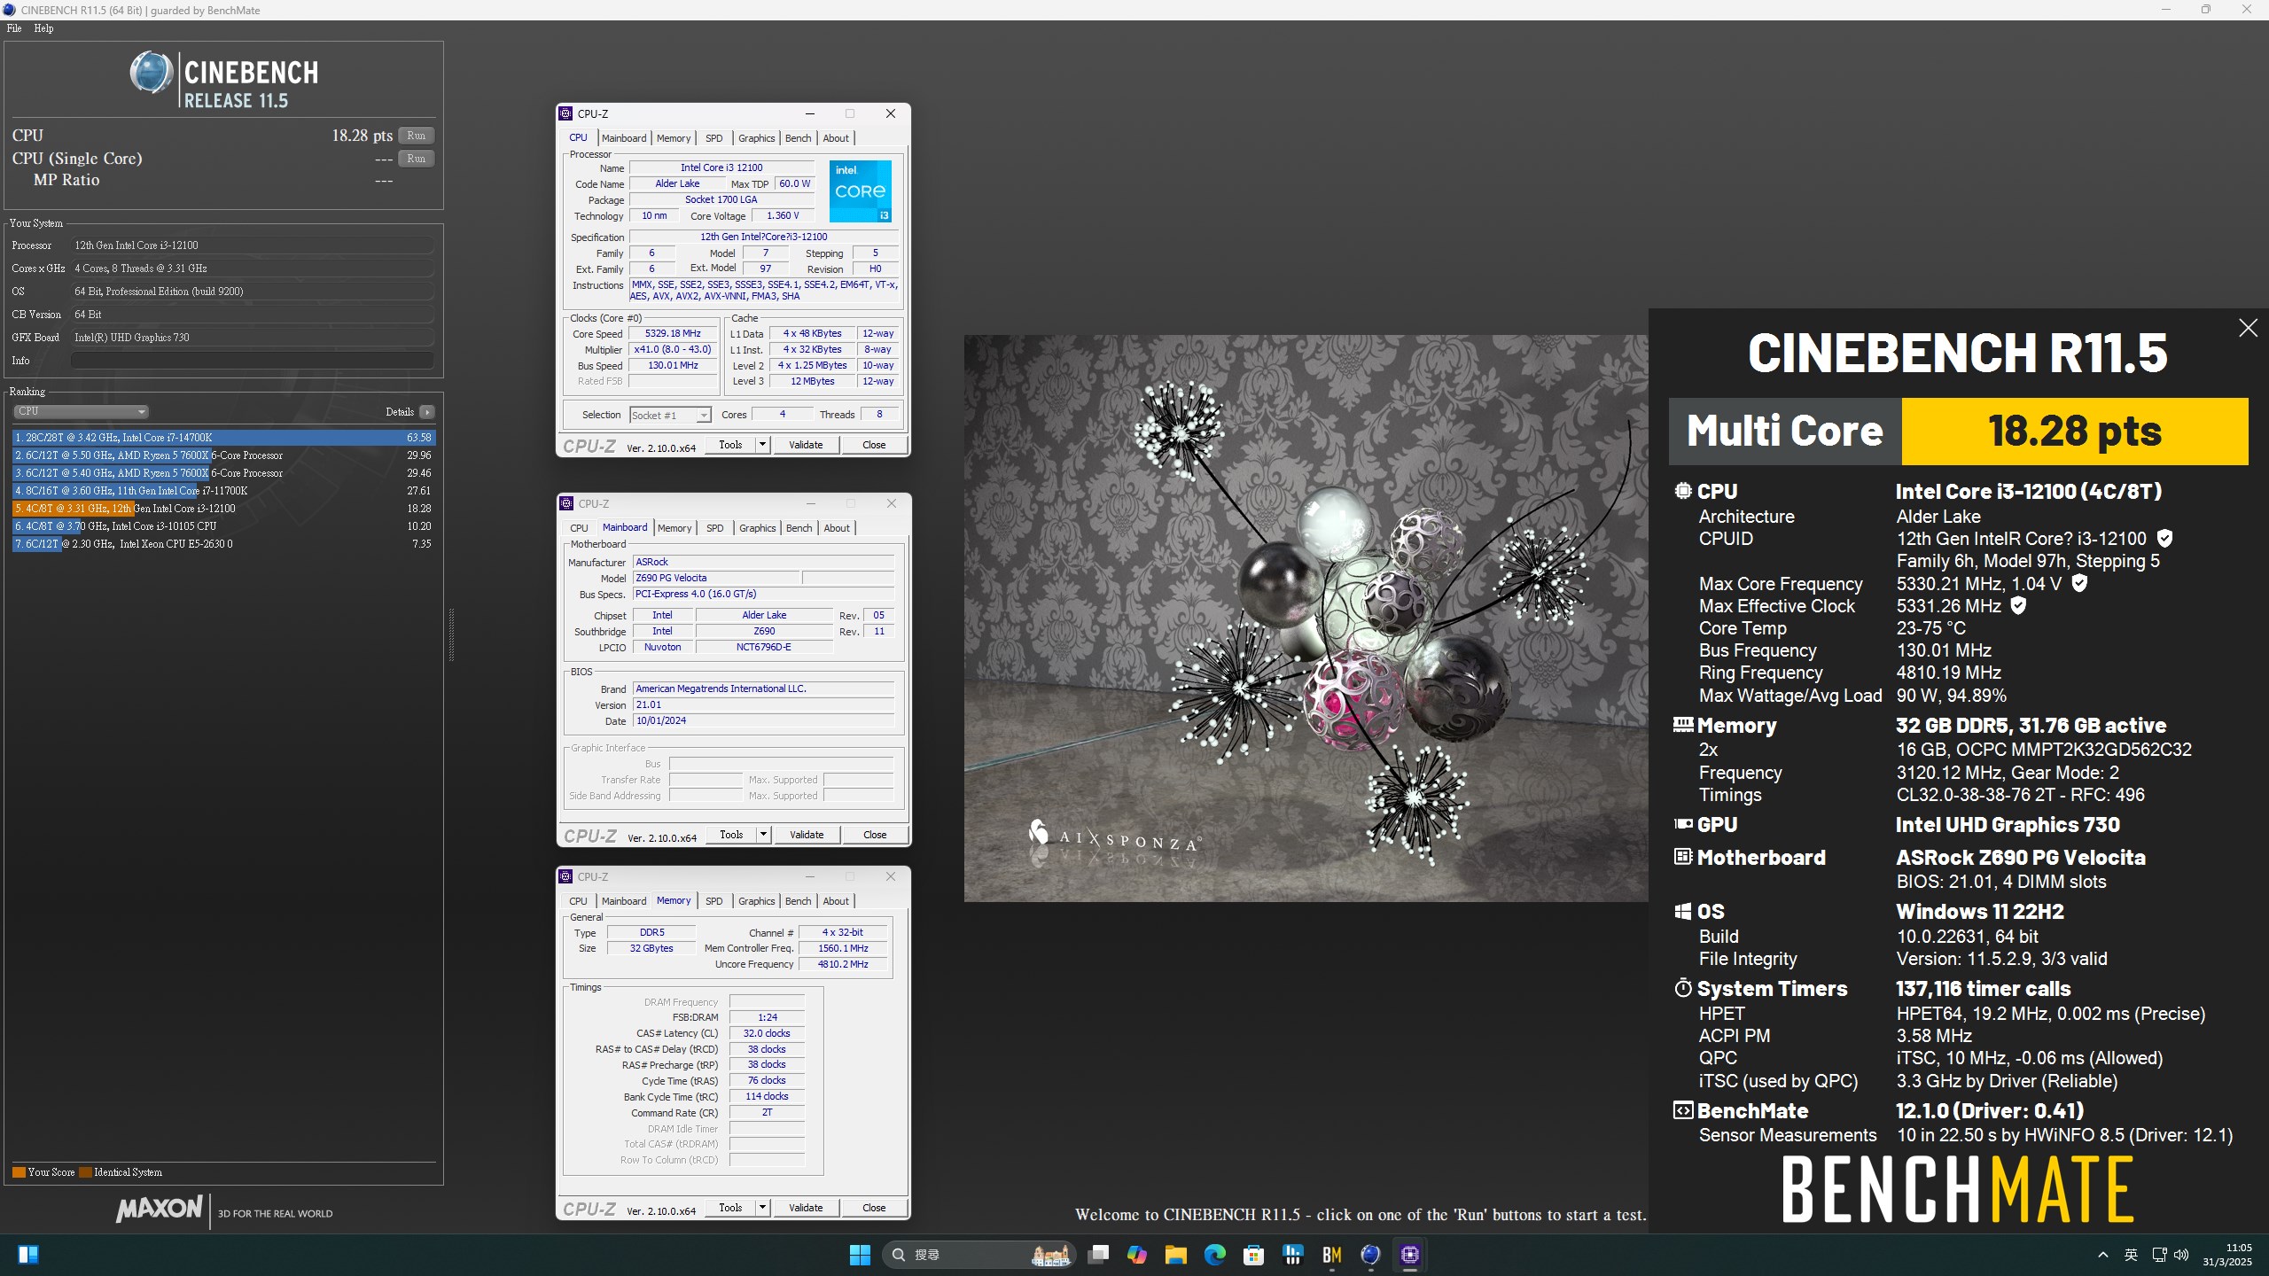2269x1276 pixels.
Task: Click Tools button in top CPU-Z window
Action: coord(730,445)
